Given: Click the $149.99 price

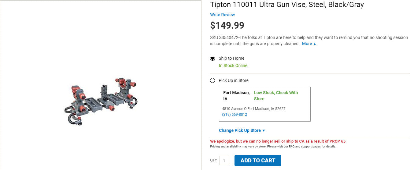Looking at the screenshot, I should click(x=227, y=25).
